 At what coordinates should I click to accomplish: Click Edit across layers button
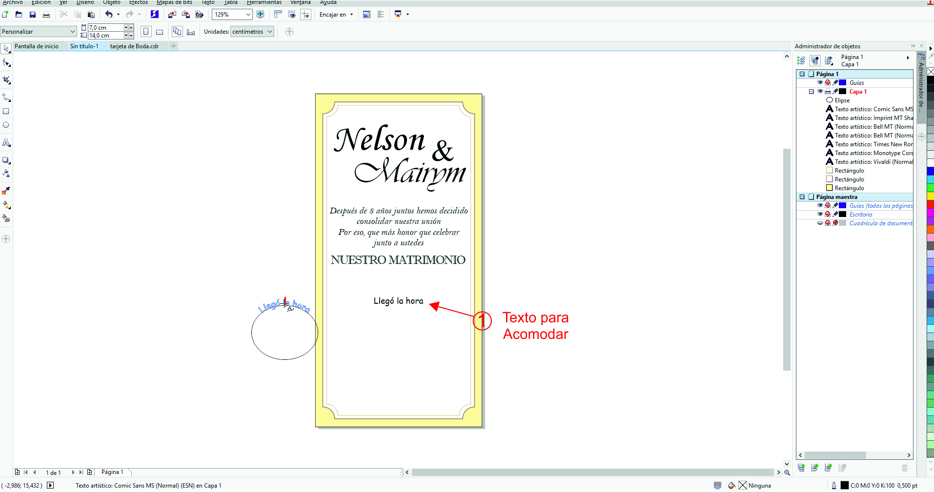[815, 60]
